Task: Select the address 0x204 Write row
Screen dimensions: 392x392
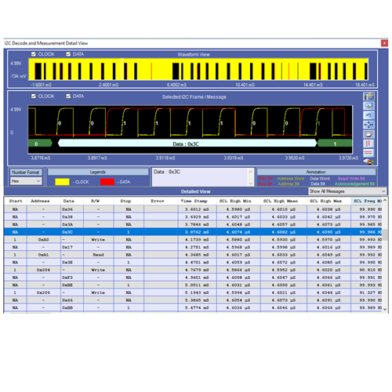Action: 193,270
